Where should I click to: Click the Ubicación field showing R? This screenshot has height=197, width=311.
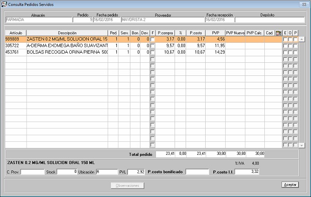pyautogui.click(x=107, y=172)
